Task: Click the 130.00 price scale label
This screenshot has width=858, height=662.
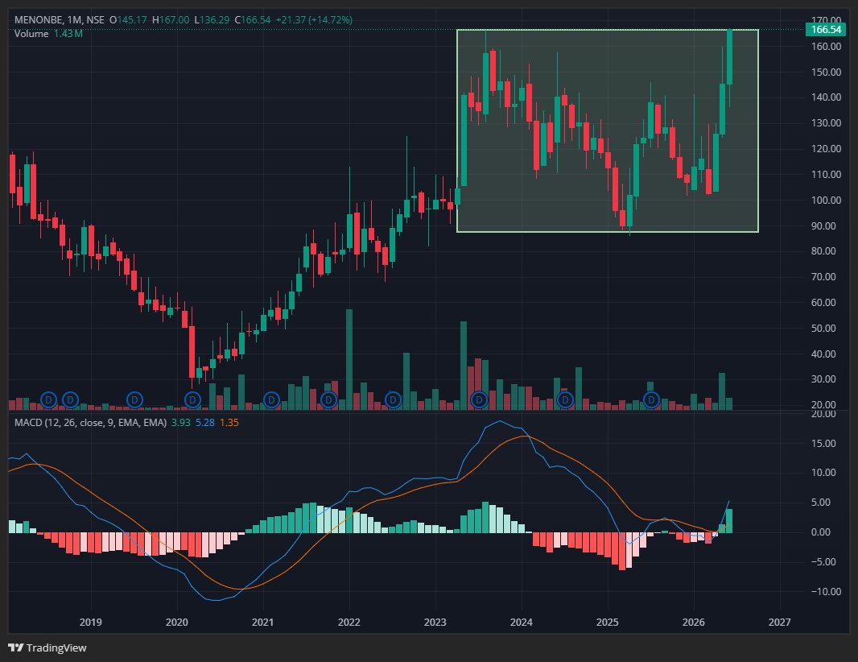Action: click(x=827, y=122)
